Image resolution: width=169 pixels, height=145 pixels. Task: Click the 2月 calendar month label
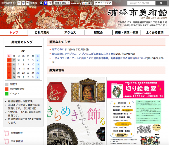23,51
